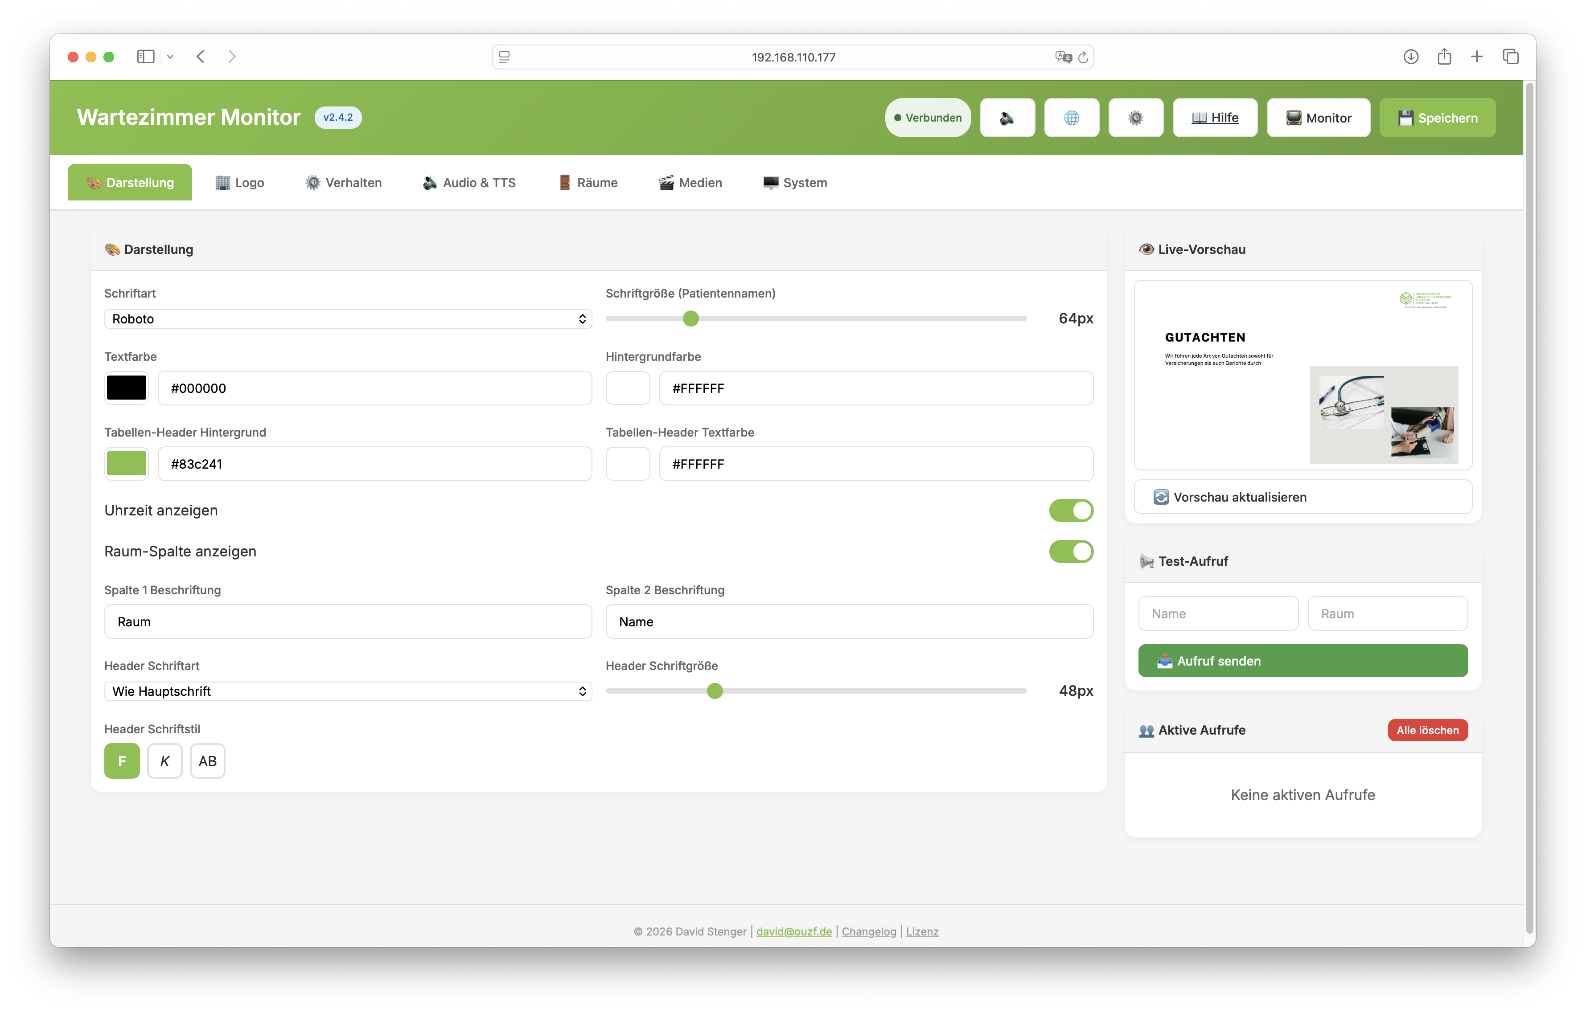Image resolution: width=1586 pixels, height=1013 pixels.
Task: Select italic style K for header font
Action: [164, 760]
